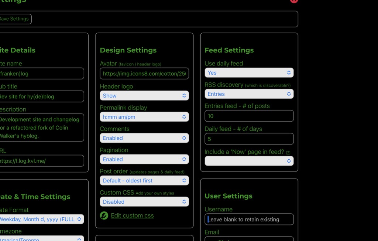Click the Sub title input field

tap(41, 96)
